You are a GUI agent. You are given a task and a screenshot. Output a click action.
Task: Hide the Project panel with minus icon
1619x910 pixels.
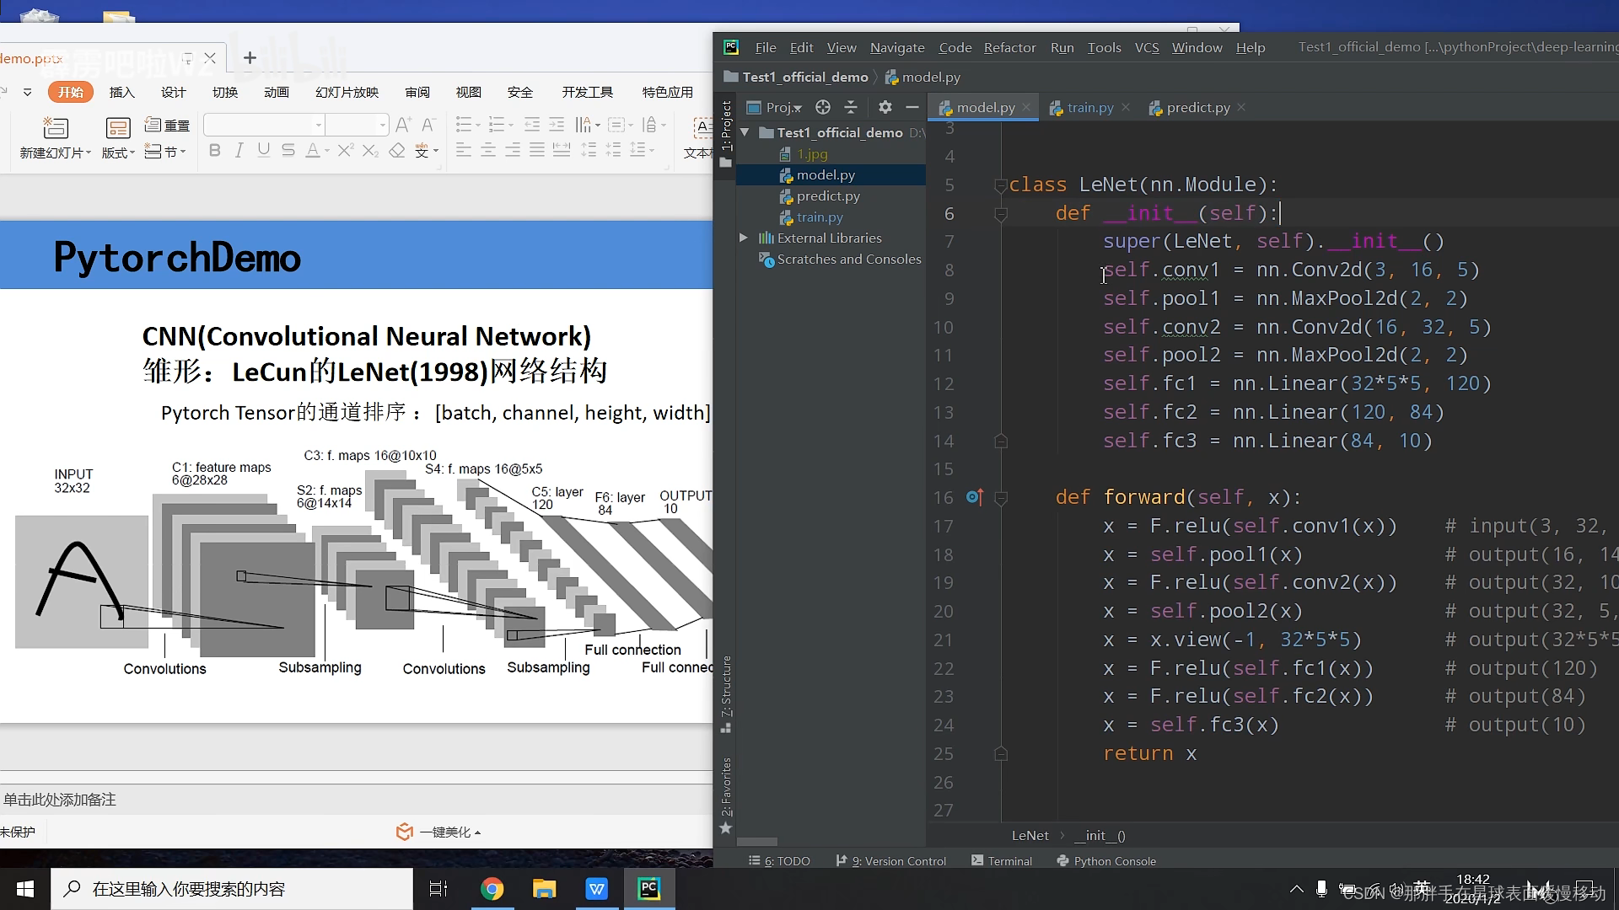click(912, 107)
